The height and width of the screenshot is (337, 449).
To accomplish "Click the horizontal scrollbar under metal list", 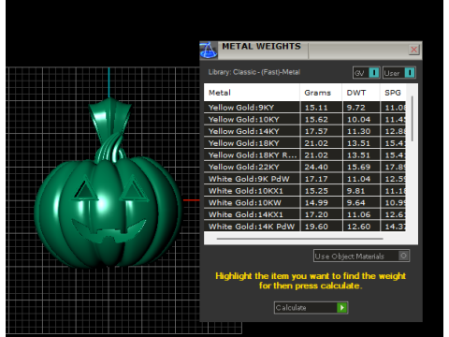I will [x=300, y=239].
